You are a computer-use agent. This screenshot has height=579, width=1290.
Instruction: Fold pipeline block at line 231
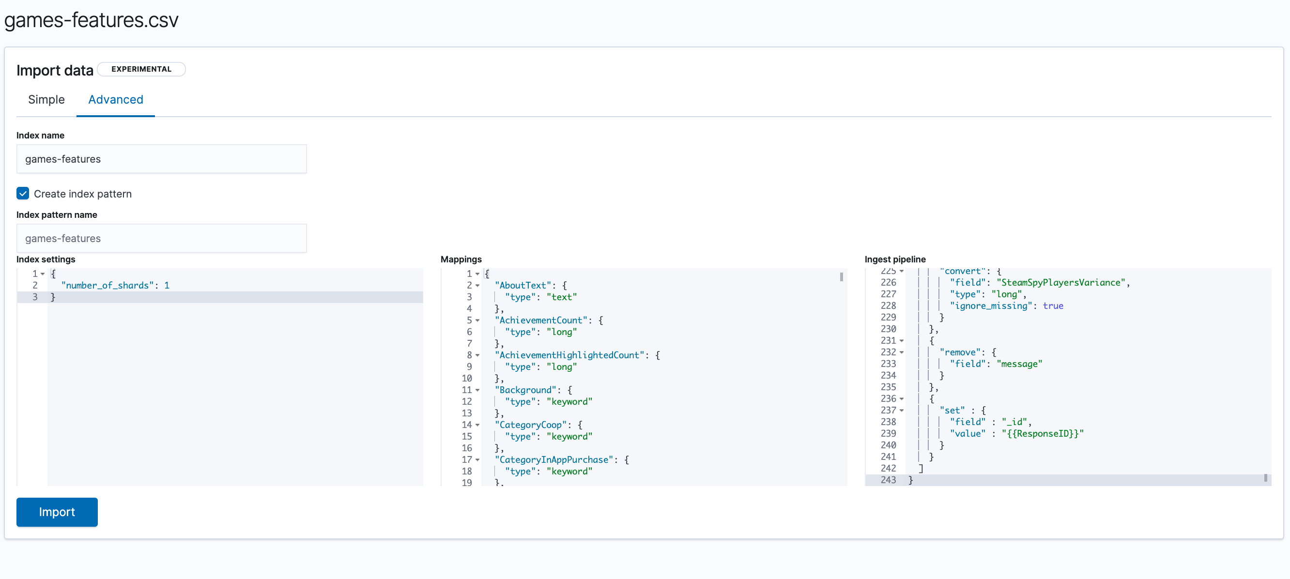pyautogui.click(x=902, y=341)
